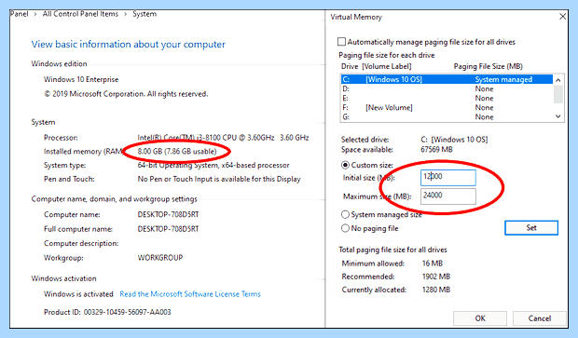Viewport: 578px width, 338px height.
Task: Choose System managed size option
Action: pos(345,214)
